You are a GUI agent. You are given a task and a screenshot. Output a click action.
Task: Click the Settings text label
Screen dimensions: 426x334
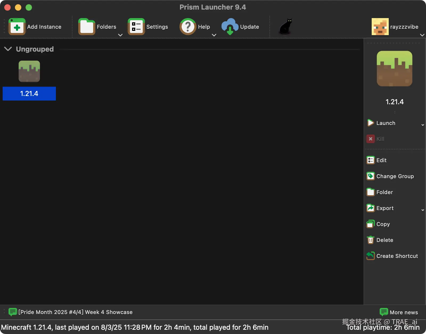[157, 27]
